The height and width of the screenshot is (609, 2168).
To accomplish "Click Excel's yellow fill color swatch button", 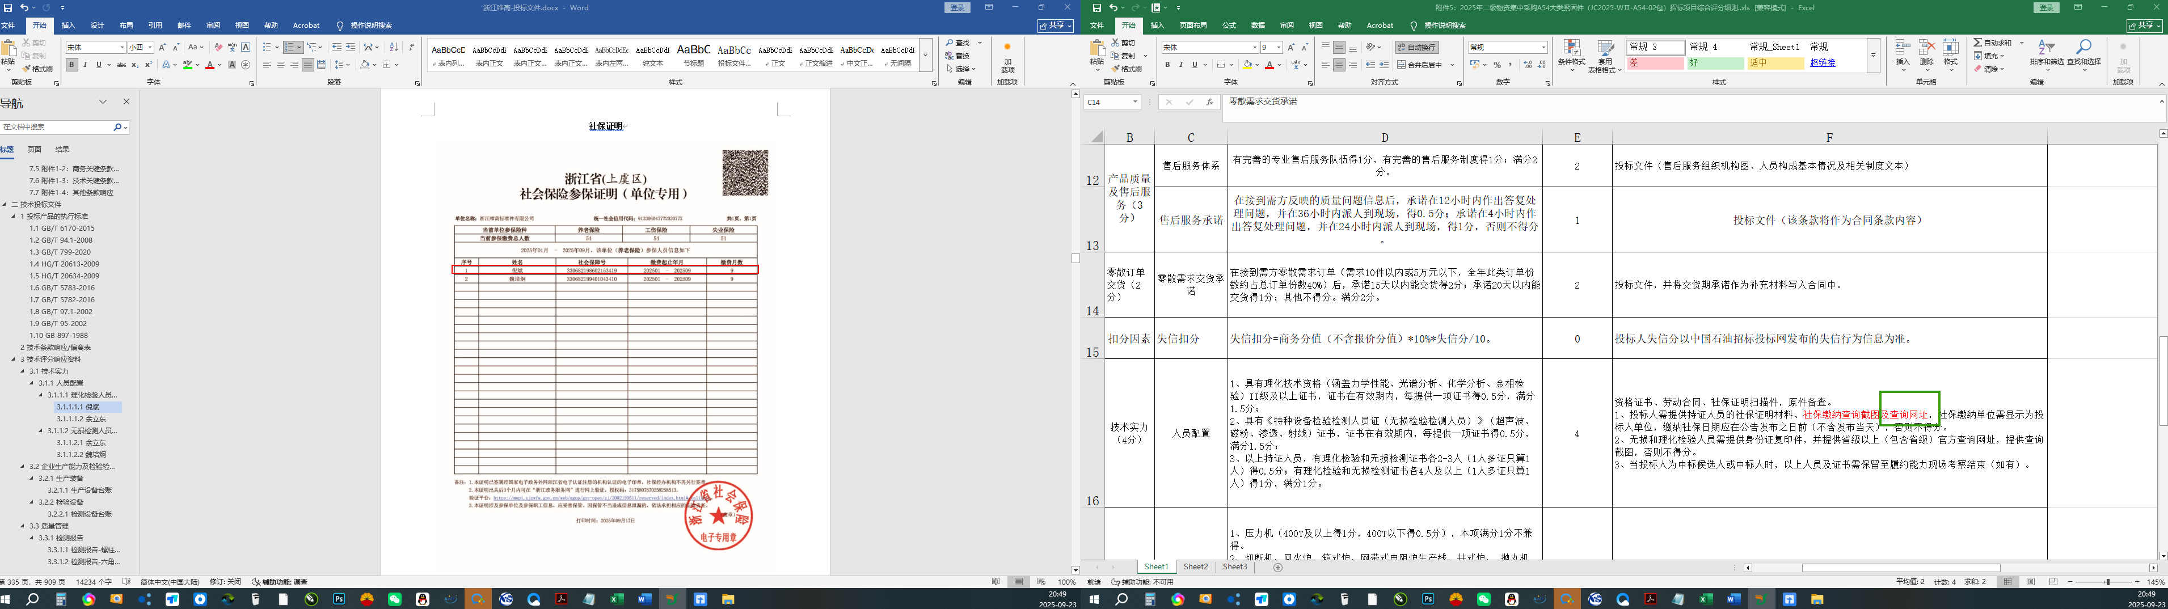I will coord(1246,65).
